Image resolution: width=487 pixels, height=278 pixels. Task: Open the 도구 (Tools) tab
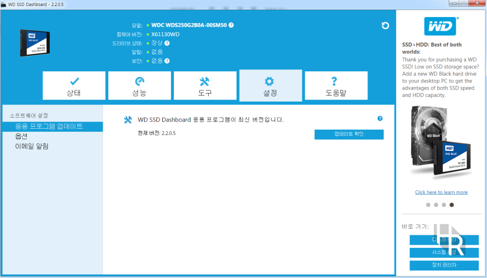point(205,86)
